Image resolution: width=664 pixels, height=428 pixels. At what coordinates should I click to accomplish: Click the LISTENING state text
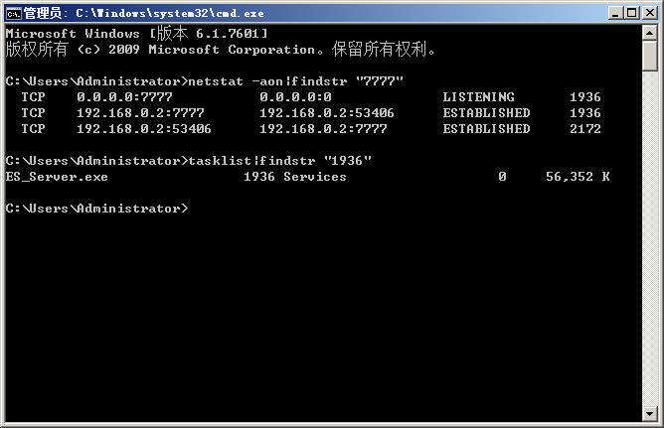pyautogui.click(x=478, y=97)
